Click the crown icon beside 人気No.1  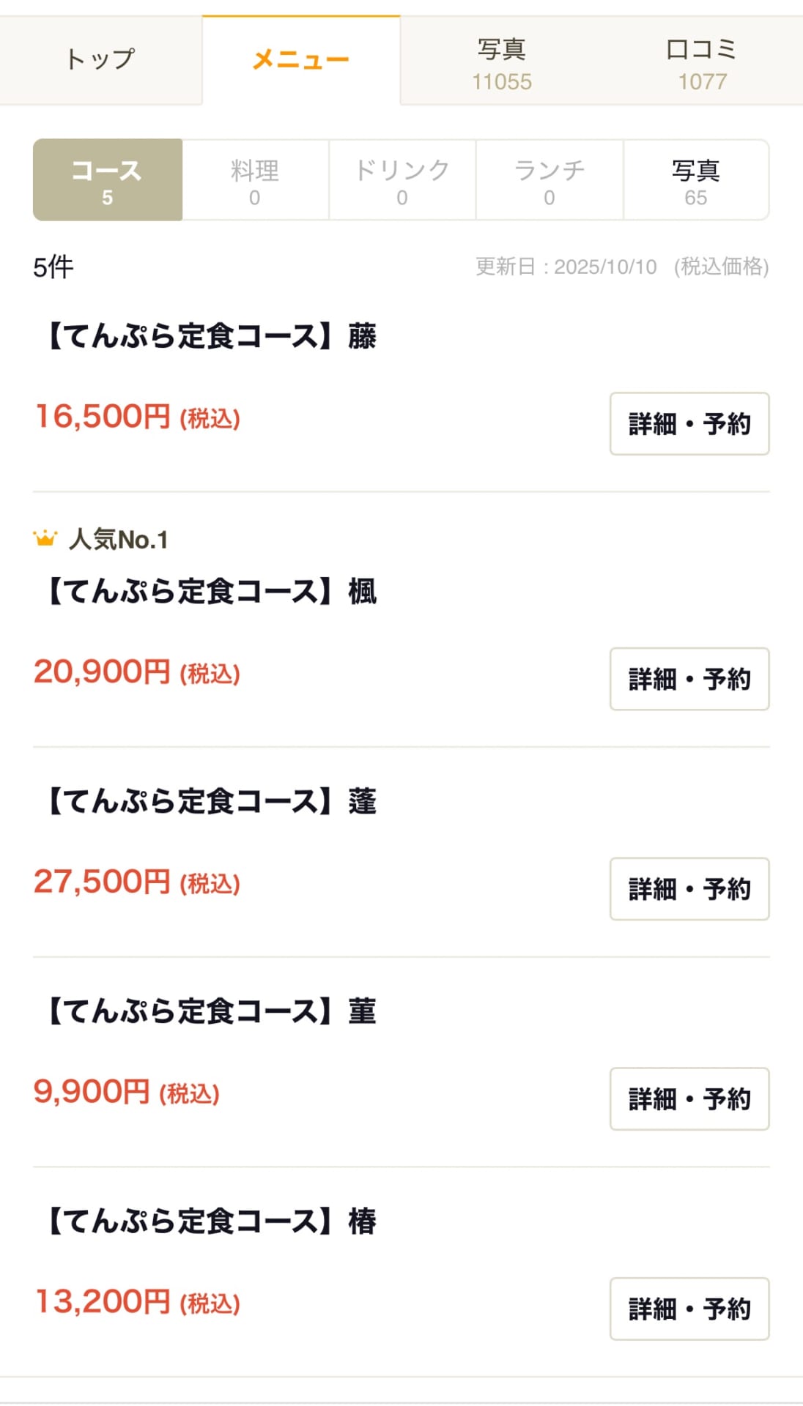click(45, 539)
